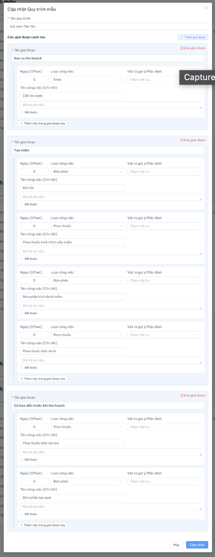Add a task in the last stage
The width and height of the screenshot is (215, 557).
pos(43,525)
